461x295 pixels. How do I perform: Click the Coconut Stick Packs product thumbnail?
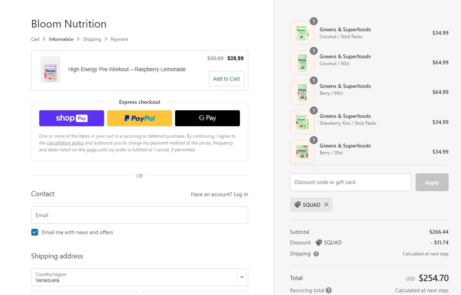[302, 33]
